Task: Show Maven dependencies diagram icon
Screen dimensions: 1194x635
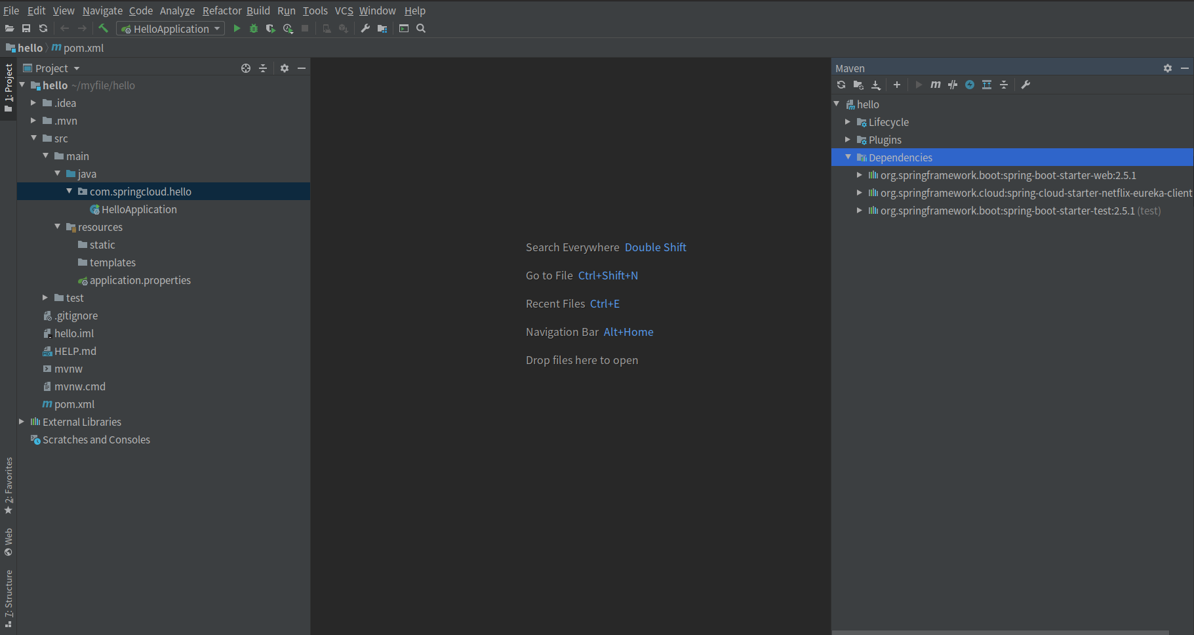Action: (x=987, y=85)
